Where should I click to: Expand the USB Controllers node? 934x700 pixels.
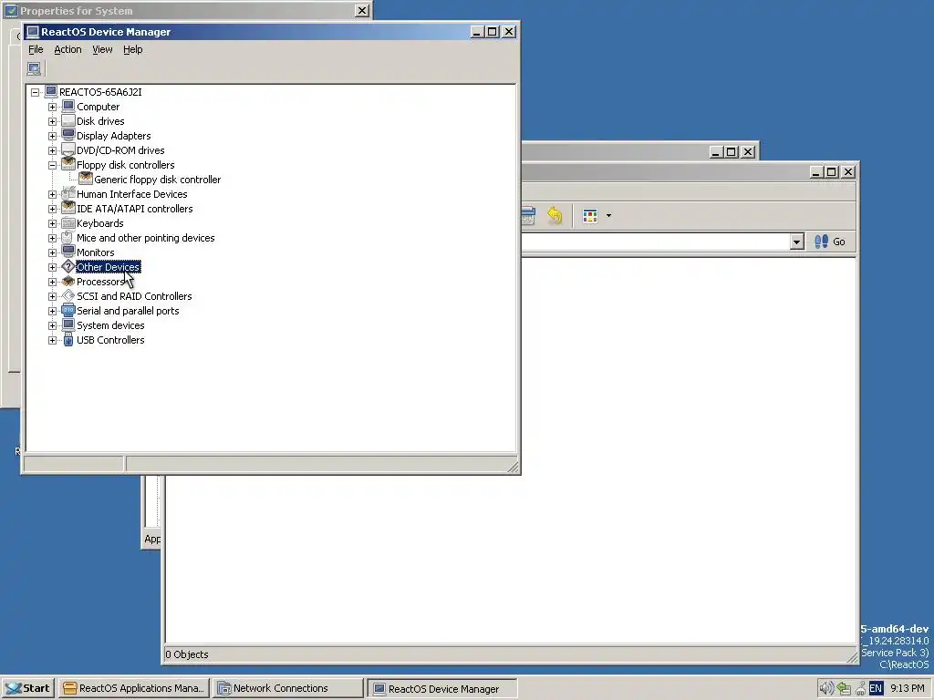(x=52, y=341)
